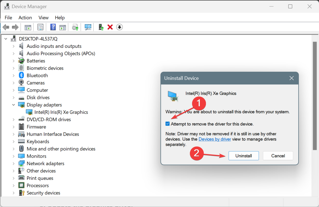Viewport: 319px width, 207px height.
Task: Collapse the Display adapters chevron
Action: tap(13, 105)
